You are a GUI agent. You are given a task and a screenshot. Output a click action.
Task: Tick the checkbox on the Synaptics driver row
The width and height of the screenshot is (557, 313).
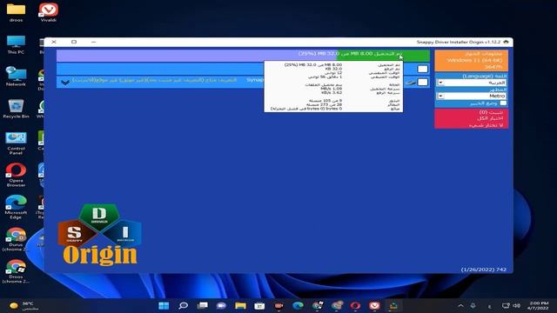[423, 83]
